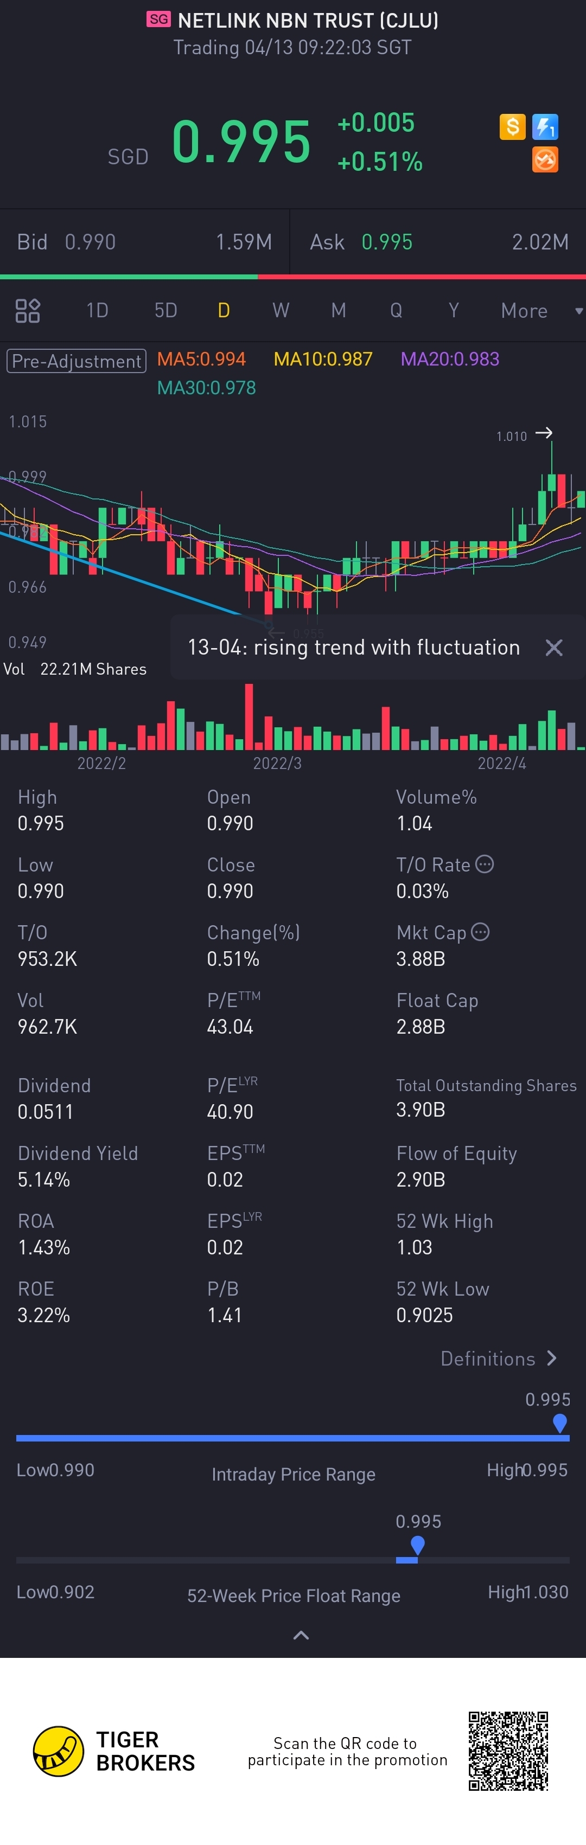Click the orange dollar sign icon

click(512, 127)
